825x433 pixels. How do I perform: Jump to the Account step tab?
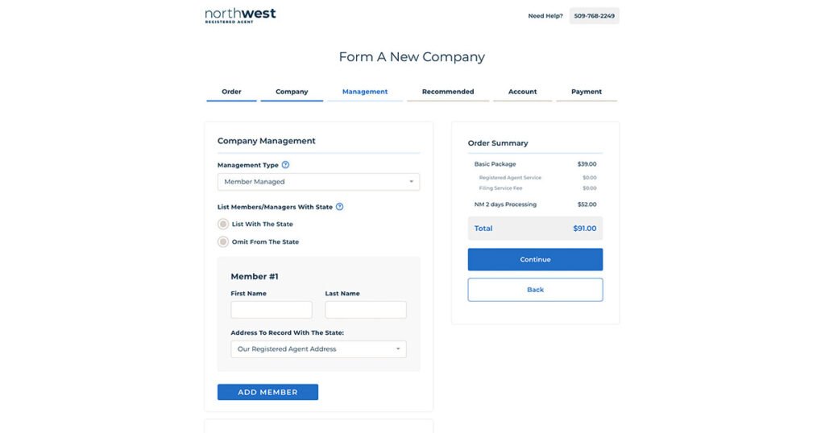coord(522,92)
